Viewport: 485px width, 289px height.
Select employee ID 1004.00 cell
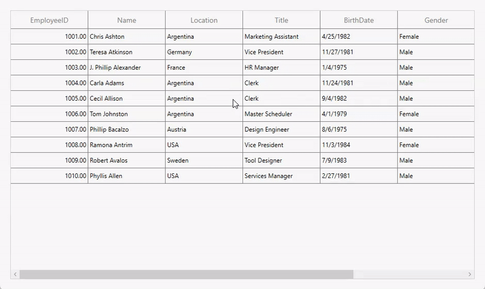click(x=49, y=83)
